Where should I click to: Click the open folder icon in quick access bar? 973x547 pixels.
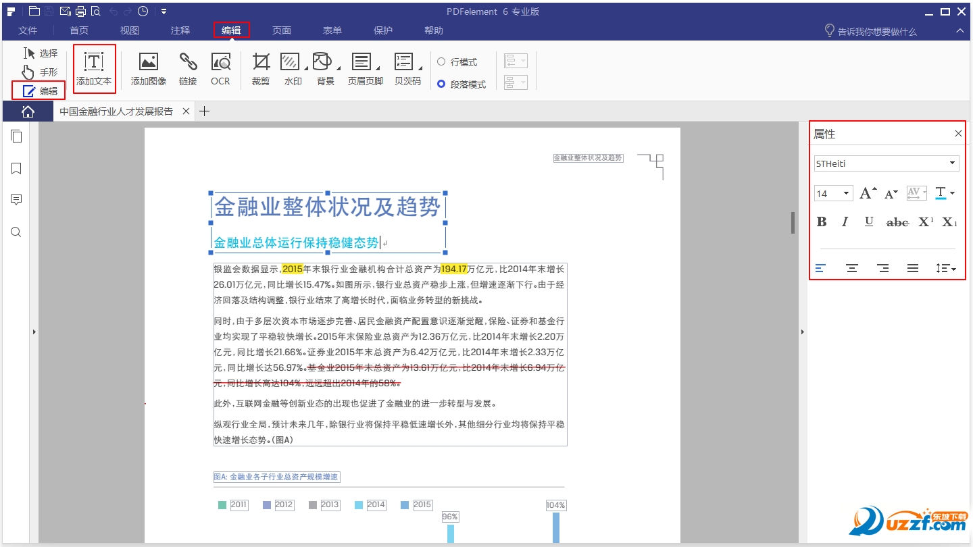[x=34, y=11]
